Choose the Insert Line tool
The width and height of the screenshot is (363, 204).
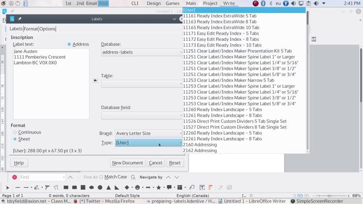point(18,188)
